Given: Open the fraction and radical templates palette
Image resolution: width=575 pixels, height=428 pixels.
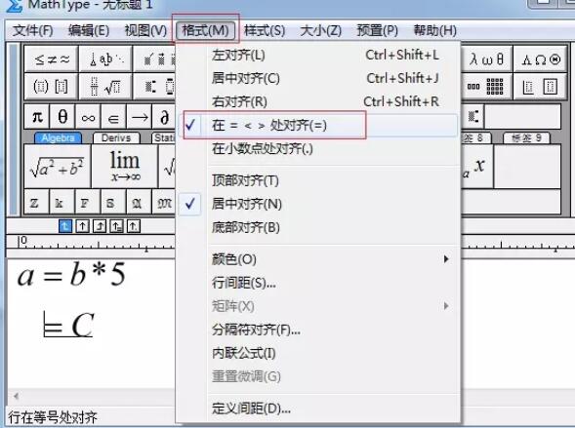Looking at the screenshot, I should 105,87.
